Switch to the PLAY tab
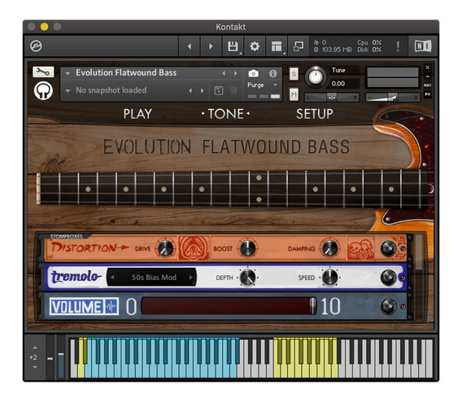The width and height of the screenshot is (462, 402). [137, 114]
